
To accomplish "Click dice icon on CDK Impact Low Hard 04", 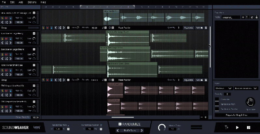I will tap(34, 86).
